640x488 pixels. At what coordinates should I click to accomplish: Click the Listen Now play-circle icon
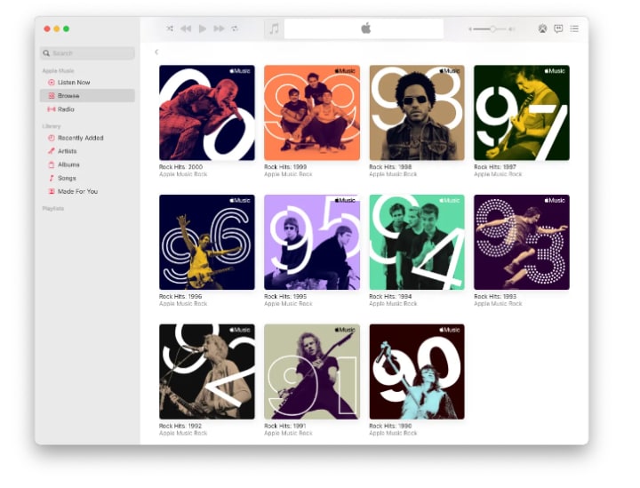click(x=52, y=83)
